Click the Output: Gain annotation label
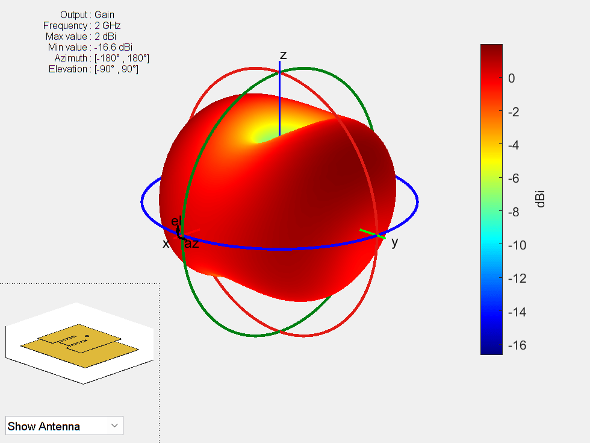Image resolution: width=590 pixels, height=443 pixels. [89, 14]
